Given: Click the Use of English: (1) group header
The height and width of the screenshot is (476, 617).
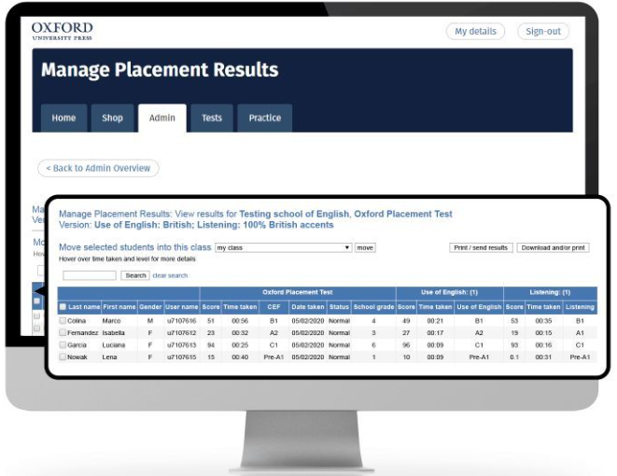Looking at the screenshot, I should [x=449, y=292].
